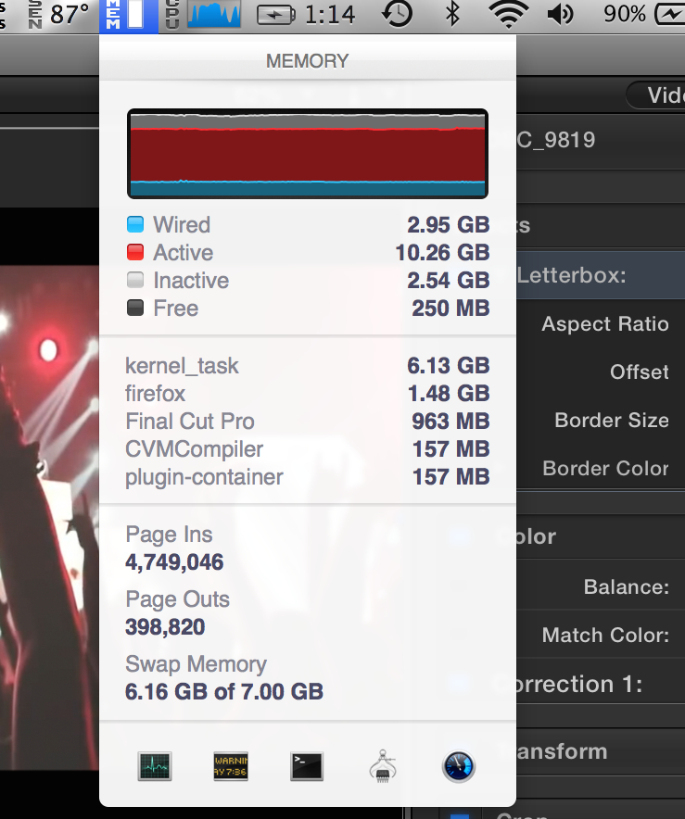Select the Final Cut Pro process row
This screenshot has height=819, width=685.
(308, 421)
